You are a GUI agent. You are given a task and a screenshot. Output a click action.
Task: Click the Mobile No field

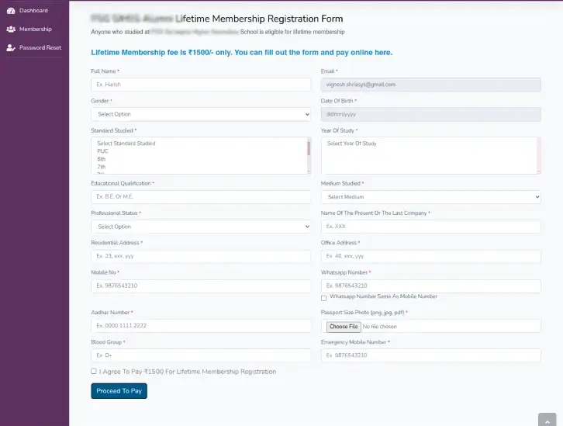(201, 286)
